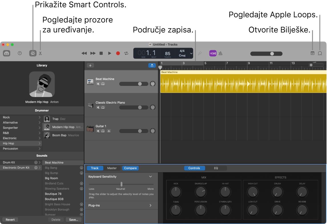Enable input monitoring on Guitar 1
The image size is (327, 224).
pos(109,131)
